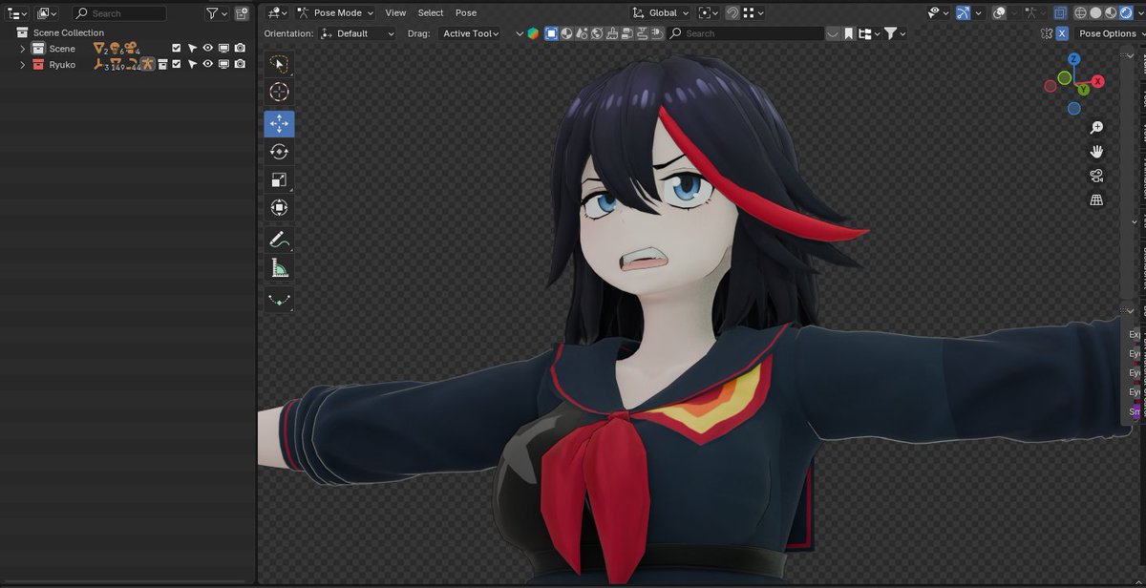Switch perspective/orthographic grid icon

pyautogui.click(x=1096, y=199)
